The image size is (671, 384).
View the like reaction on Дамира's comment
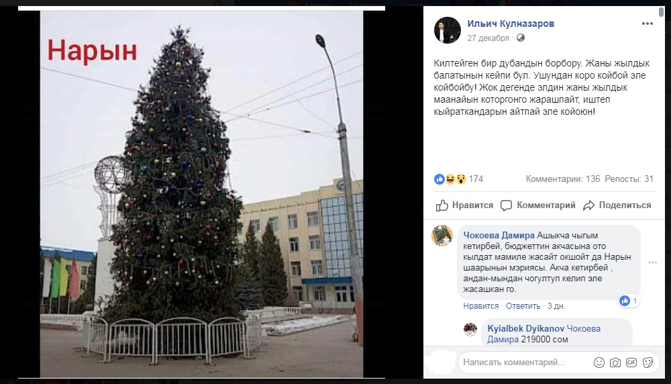pyautogui.click(x=629, y=301)
